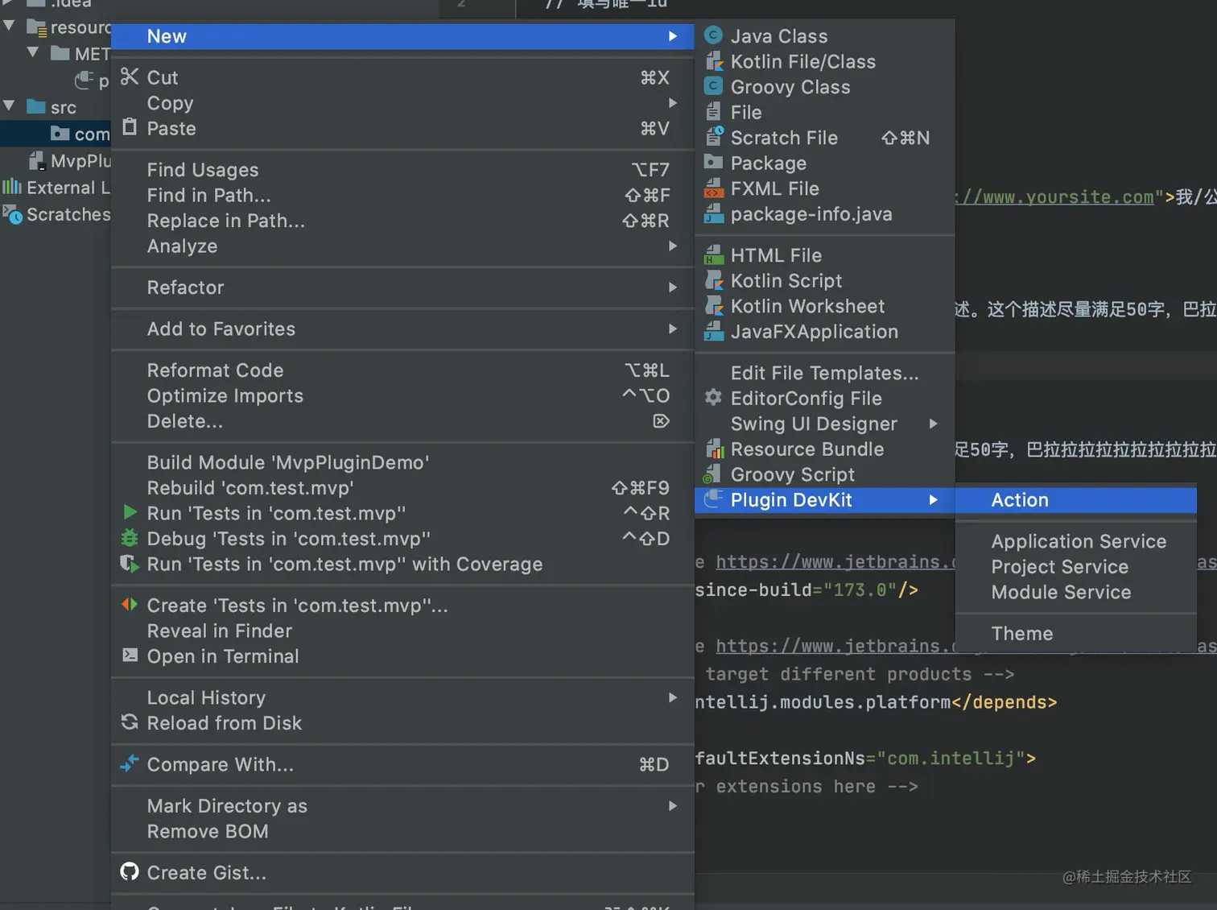Screen dimensions: 1217x910
Task: Expand the Refactor submenu arrow
Action: click(673, 287)
